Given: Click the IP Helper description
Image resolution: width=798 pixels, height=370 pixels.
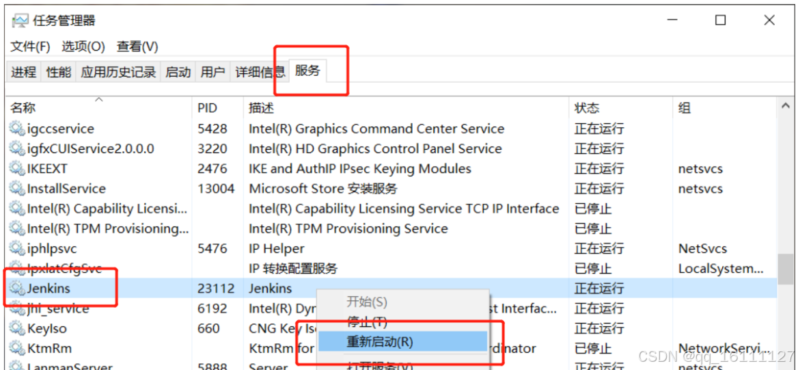Looking at the screenshot, I should [276, 249].
